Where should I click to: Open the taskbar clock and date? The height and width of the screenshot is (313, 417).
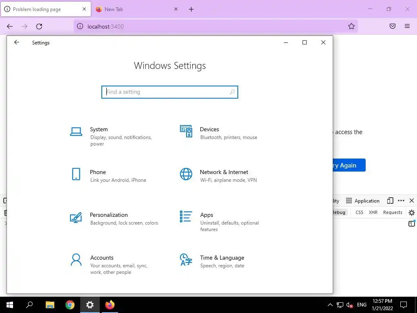click(x=382, y=305)
